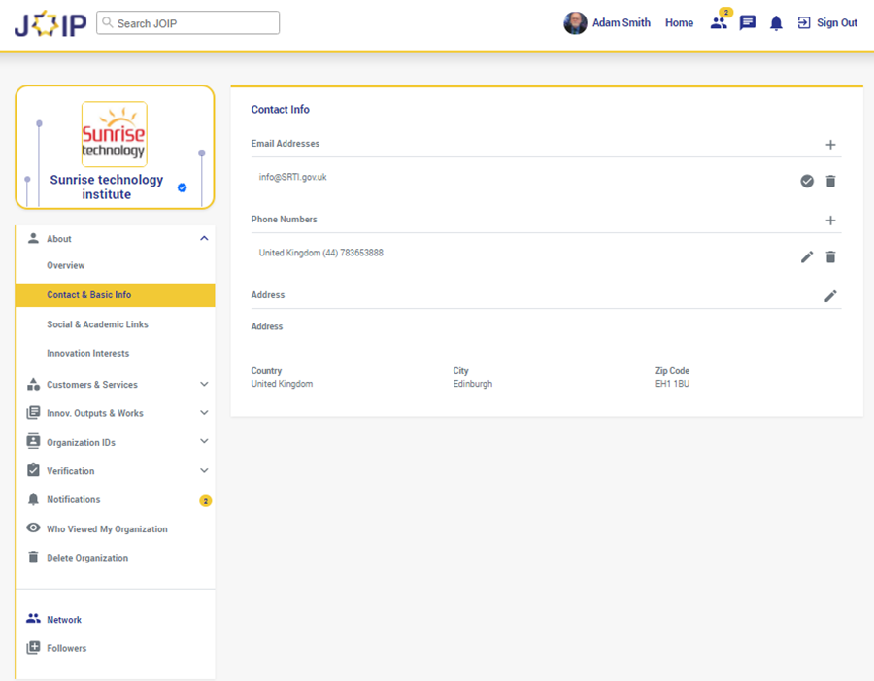This screenshot has width=874, height=681.
Task: Click the Sign Out button
Action: 827,23
